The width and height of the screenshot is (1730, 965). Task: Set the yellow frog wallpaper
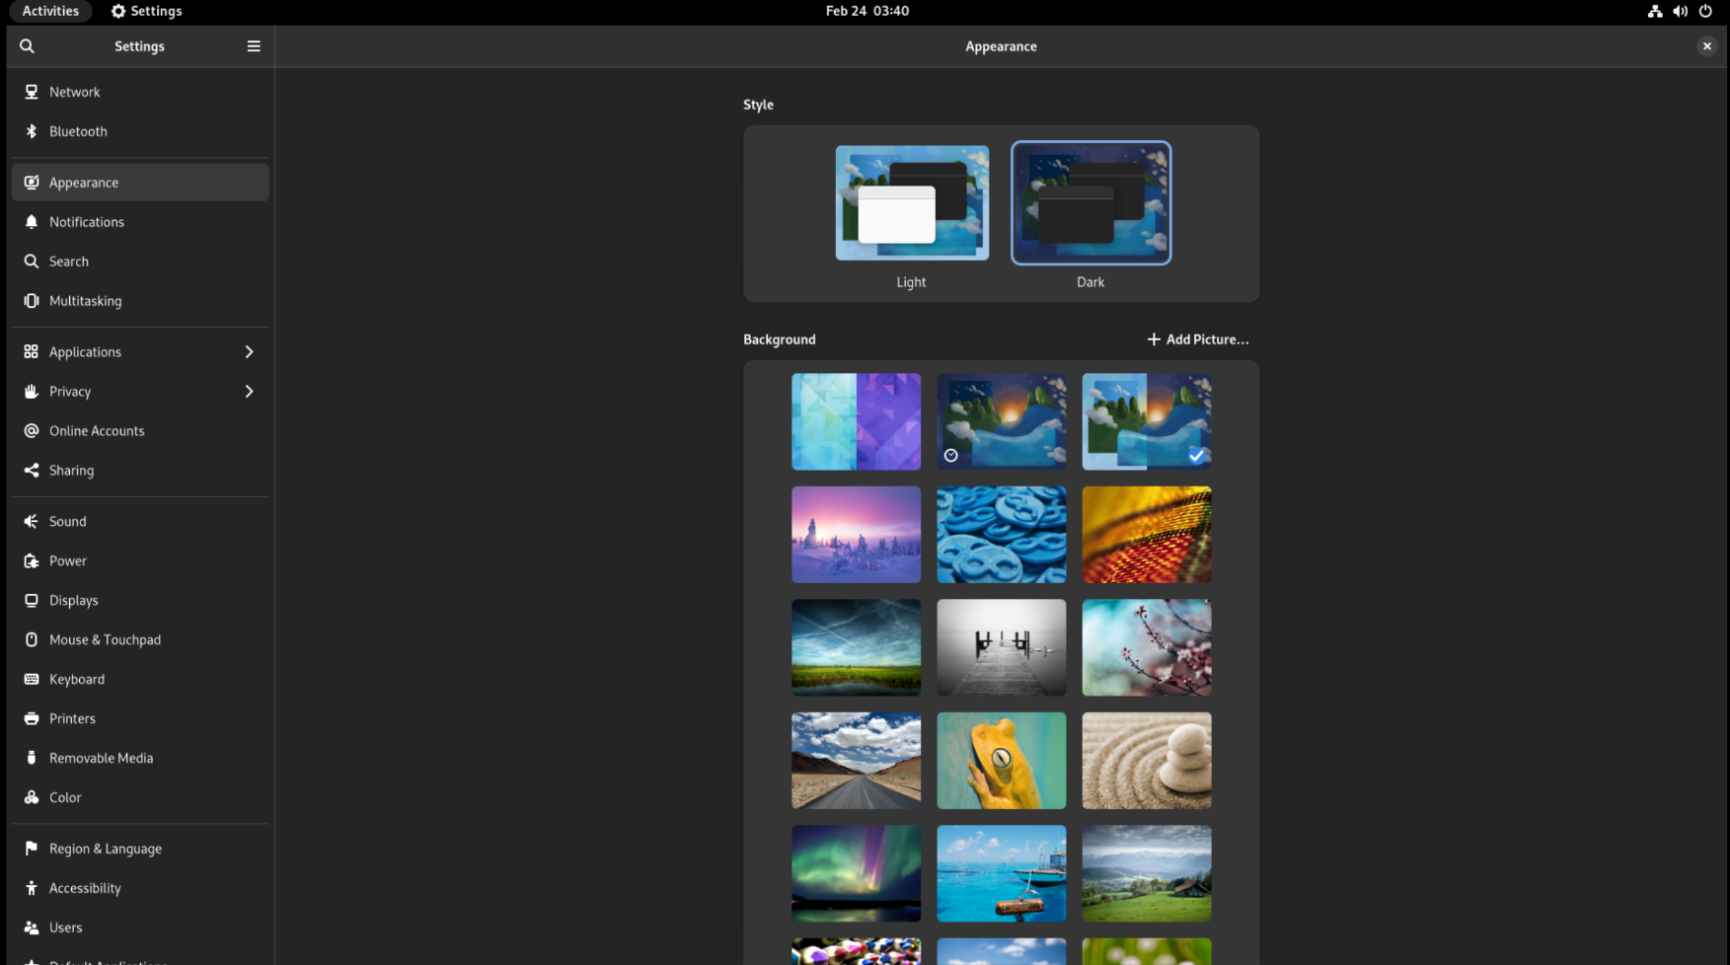pos(1002,761)
